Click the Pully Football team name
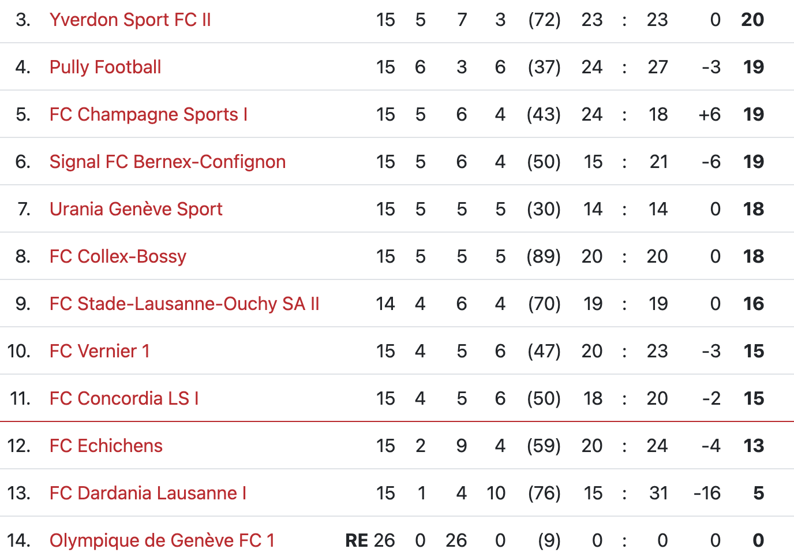The image size is (794, 560). [x=105, y=68]
